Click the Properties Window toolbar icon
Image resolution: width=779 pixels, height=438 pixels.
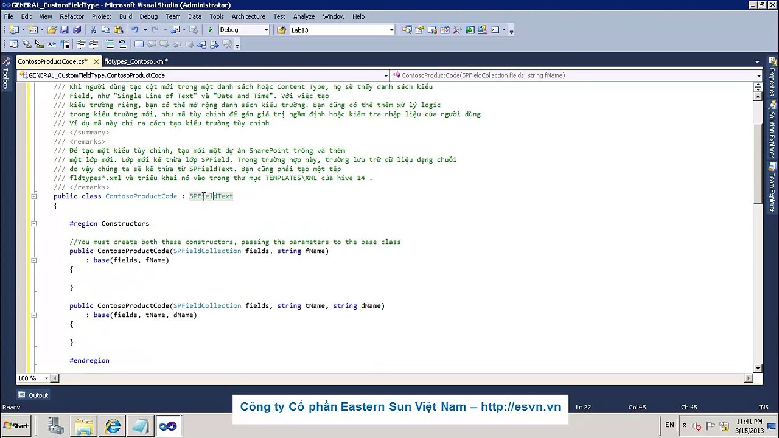[x=419, y=30]
